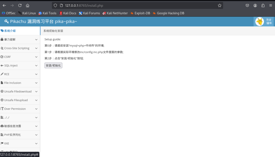Open Firefox hamburger application menu
Screen dimensions: 275x157
tap(270, 5)
